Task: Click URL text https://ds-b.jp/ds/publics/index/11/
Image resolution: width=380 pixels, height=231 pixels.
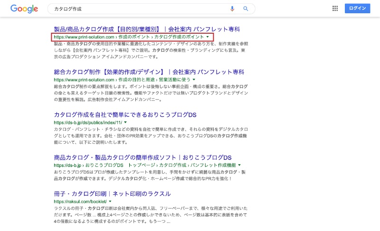Action: coord(88,123)
